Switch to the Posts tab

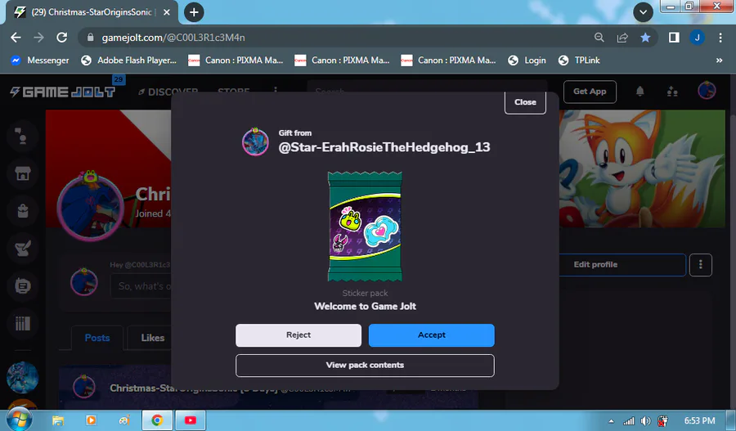click(x=97, y=338)
